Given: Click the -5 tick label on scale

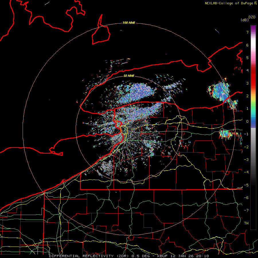Looking at the screenshot, I should (246, 185).
